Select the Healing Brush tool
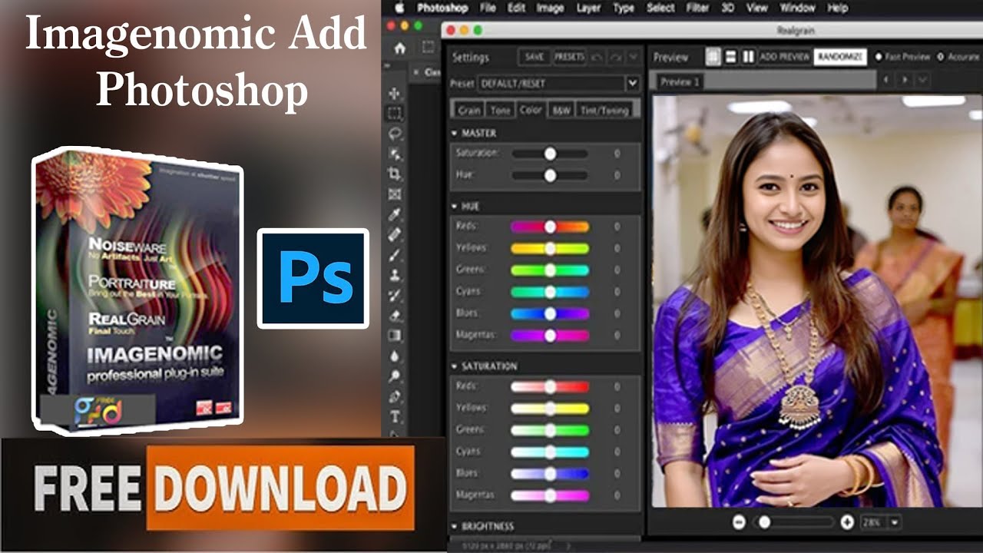This screenshot has width=983, height=553. coord(396,234)
